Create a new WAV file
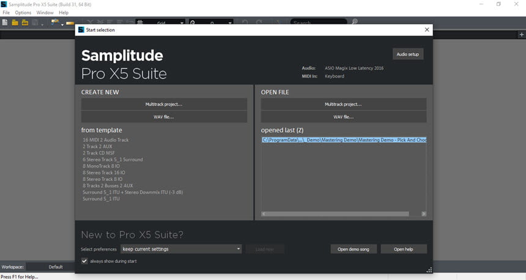This screenshot has width=526, height=280. point(164,117)
